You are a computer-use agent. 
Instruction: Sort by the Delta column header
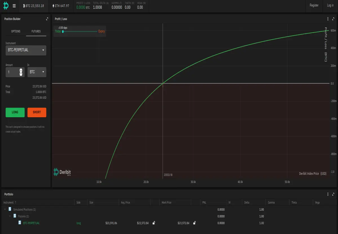coord(254,202)
